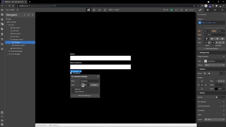
Task: Open the Help question mark icon
Action: [2, 125]
